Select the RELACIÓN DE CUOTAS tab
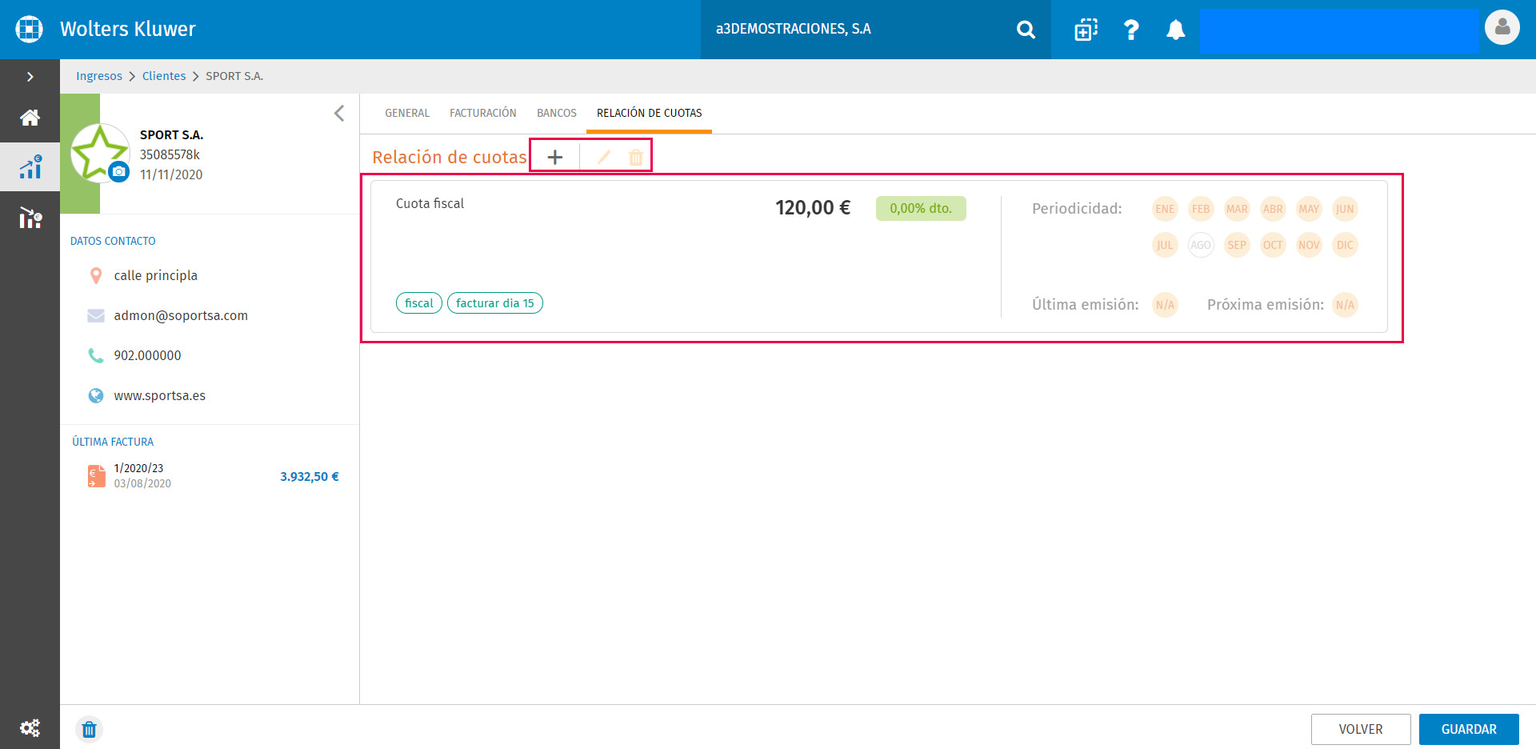1536x749 pixels. [650, 113]
